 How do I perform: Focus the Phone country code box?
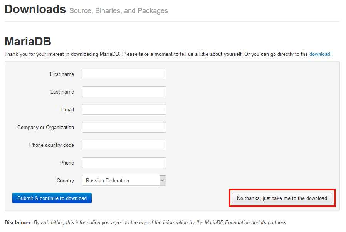point(124,145)
